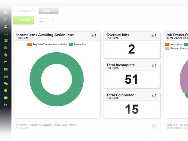The width and height of the screenshot is (188, 141).
Task: Click the Overdue Jobs value 2
Action: click(132, 49)
